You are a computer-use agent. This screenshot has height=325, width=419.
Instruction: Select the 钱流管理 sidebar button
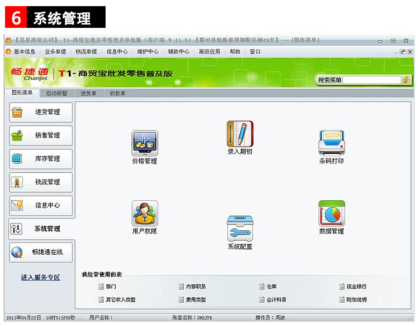41,182
